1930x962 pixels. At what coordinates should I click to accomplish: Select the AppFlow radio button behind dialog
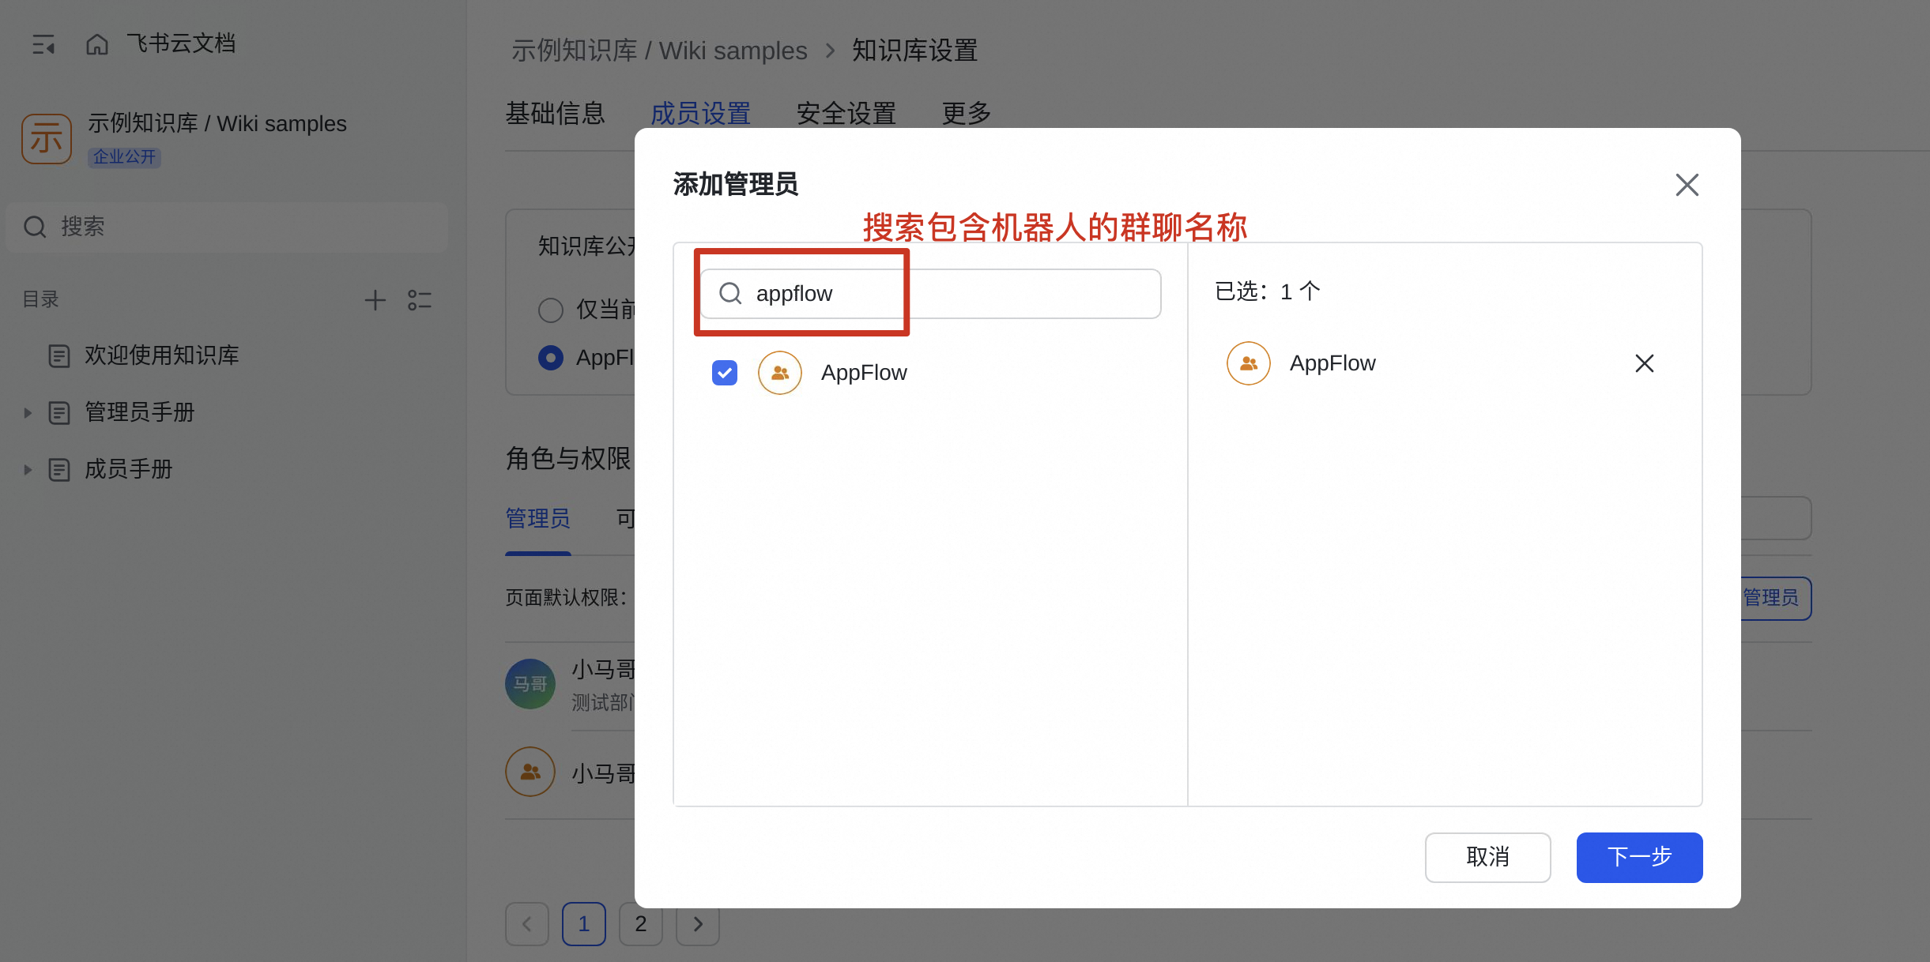click(x=551, y=358)
